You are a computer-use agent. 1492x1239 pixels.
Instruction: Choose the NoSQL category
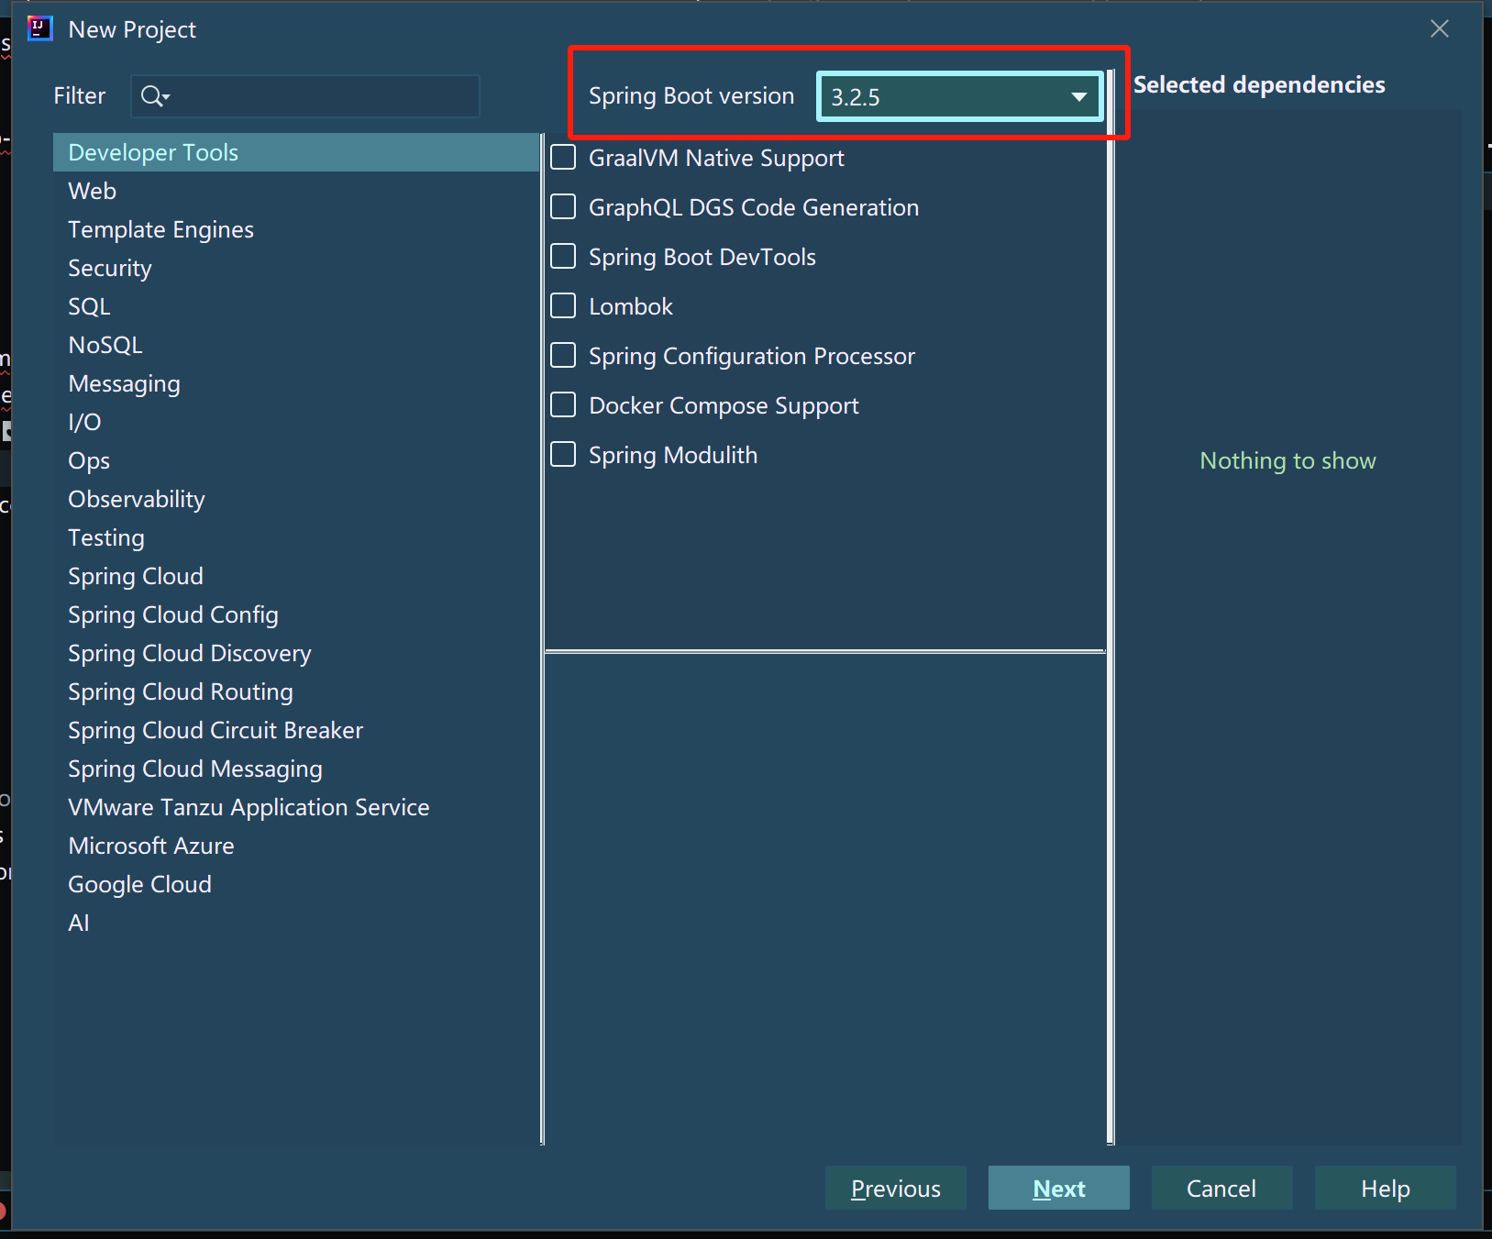pos(296,345)
